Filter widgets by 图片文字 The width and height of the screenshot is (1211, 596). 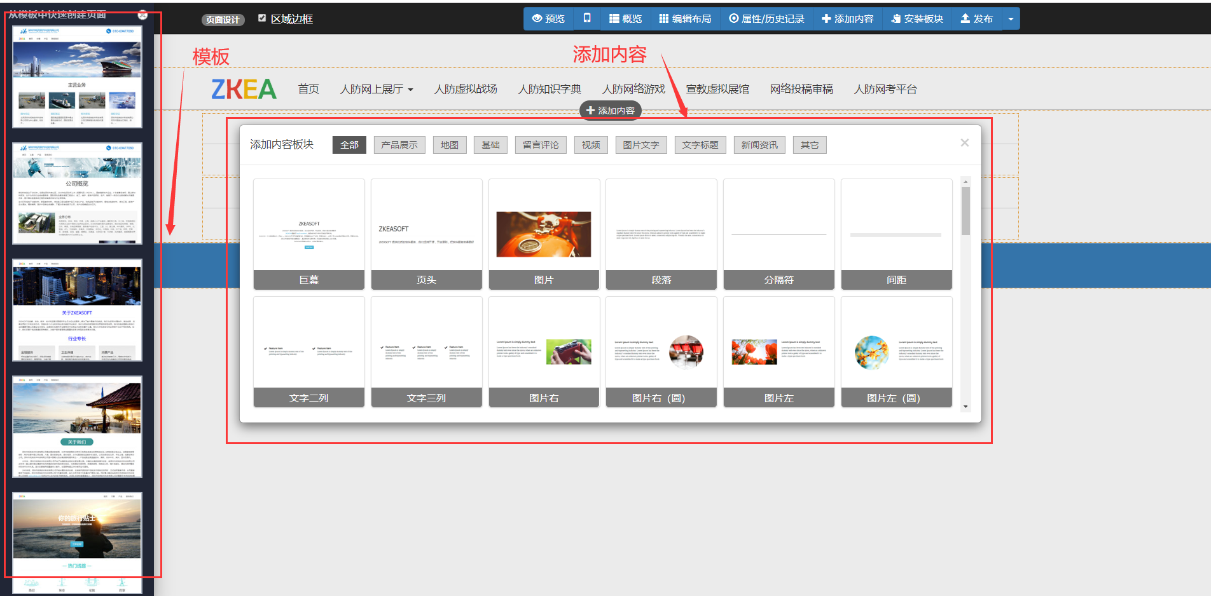641,145
